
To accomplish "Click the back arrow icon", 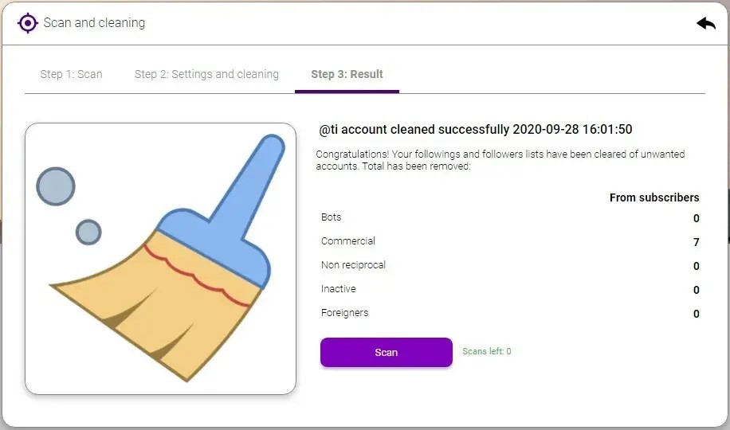I will 706,23.
